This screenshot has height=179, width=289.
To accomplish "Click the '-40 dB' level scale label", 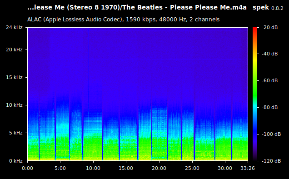I will click(269, 54).
